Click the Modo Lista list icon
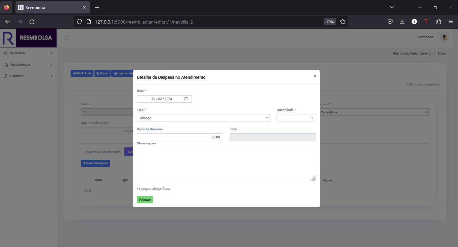 click(75, 73)
